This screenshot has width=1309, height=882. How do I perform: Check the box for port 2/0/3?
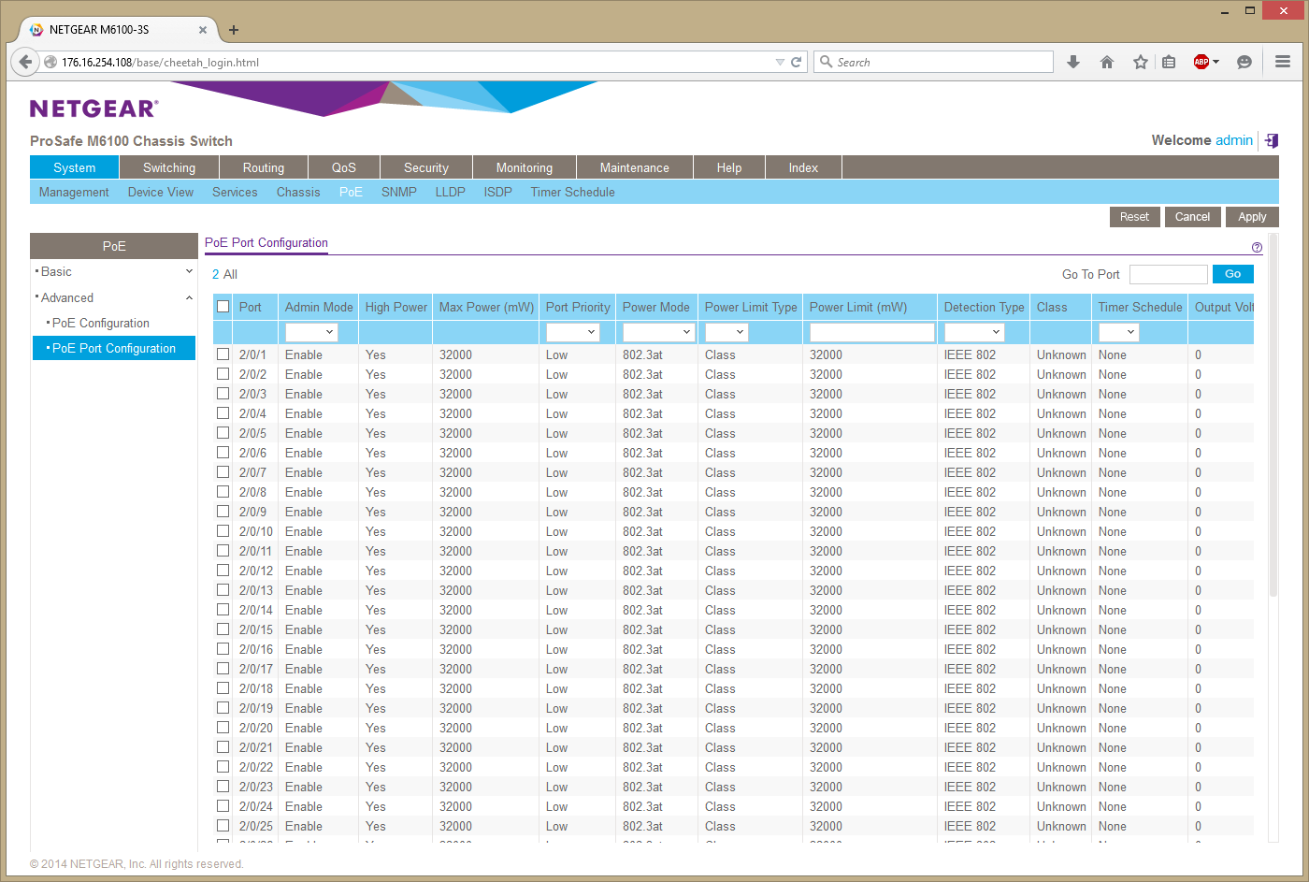223,394
